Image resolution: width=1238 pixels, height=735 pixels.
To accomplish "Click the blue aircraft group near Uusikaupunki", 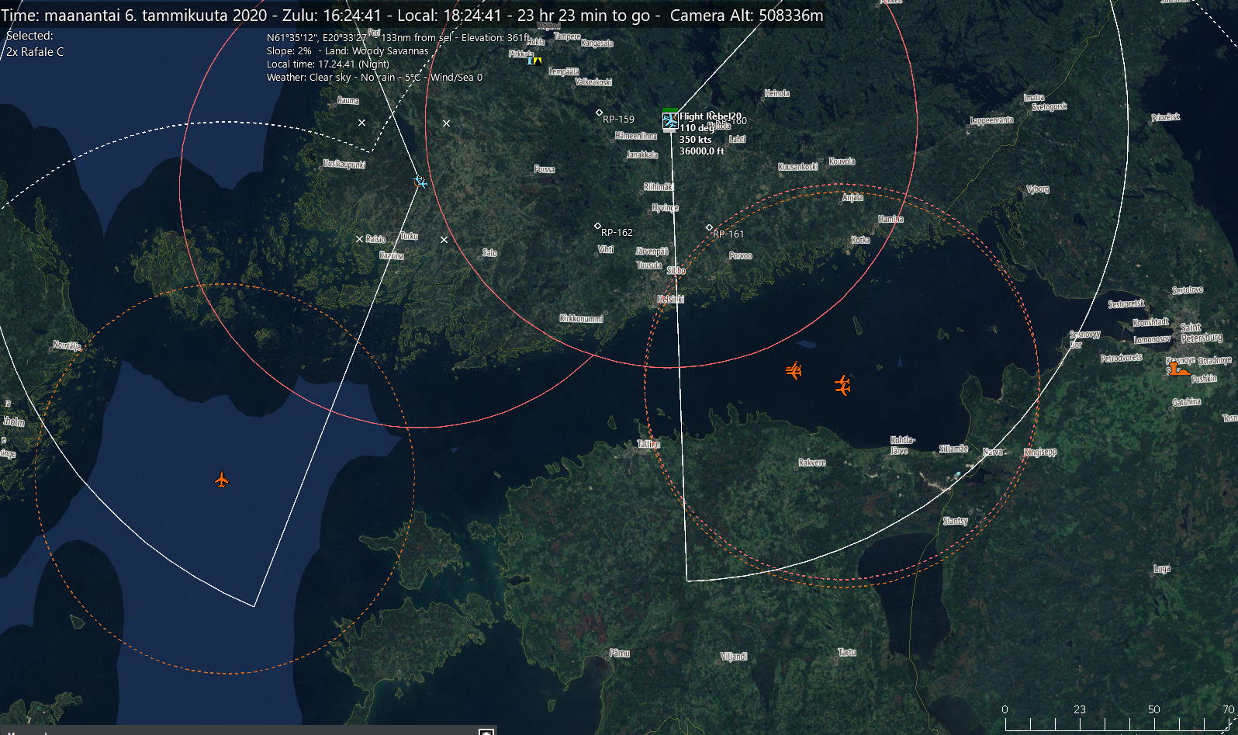I will 420,182.
